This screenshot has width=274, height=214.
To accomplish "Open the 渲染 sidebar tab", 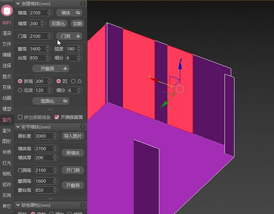I will click(x=6, y=33).
